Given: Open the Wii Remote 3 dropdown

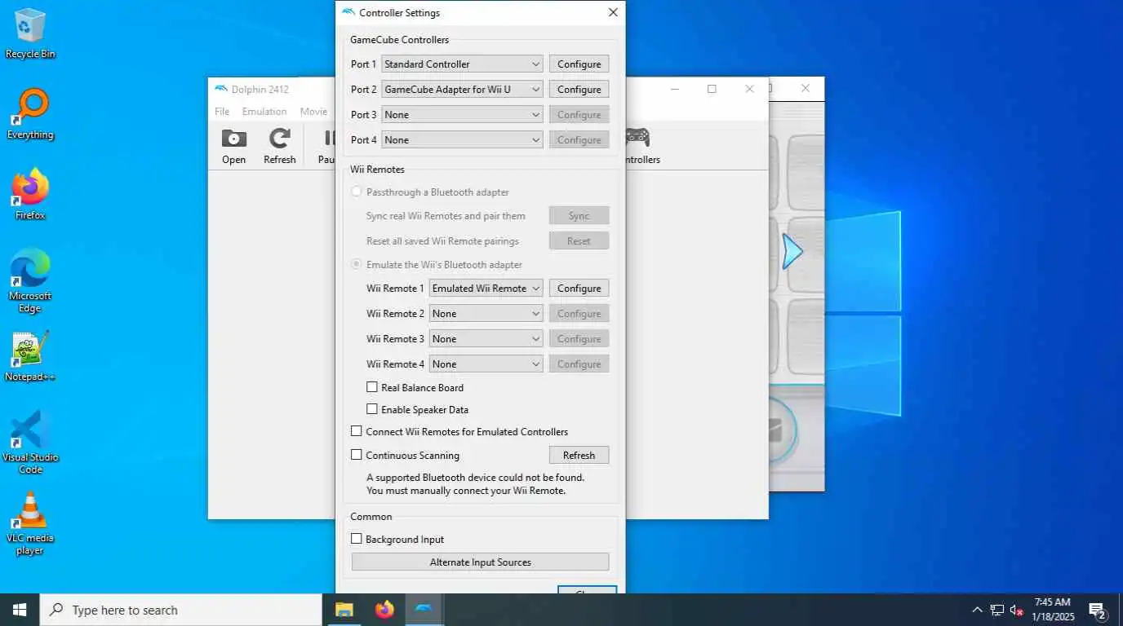Looking at the screenshot, I should point(486,339).
